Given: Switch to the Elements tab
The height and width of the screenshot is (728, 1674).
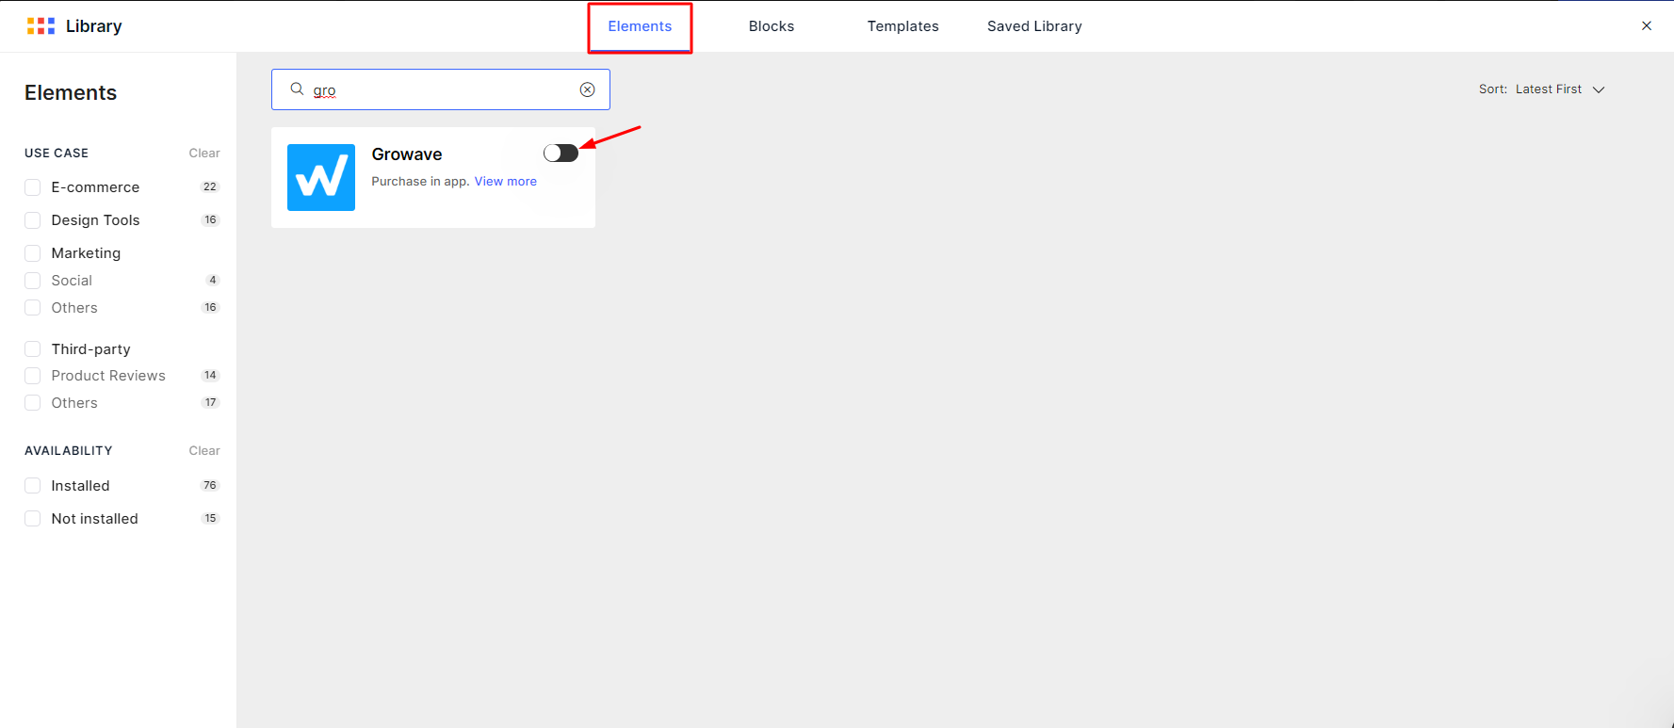Looking at the screenshot, I should pyautogui.click(x=640, y=26).
